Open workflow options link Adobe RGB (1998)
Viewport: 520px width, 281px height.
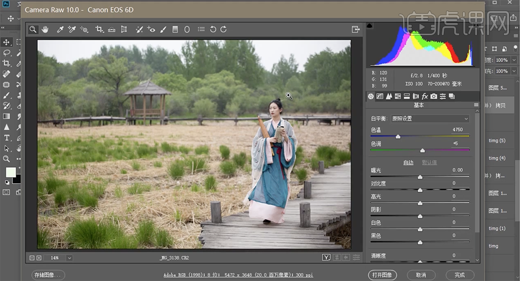click(238, 275)
